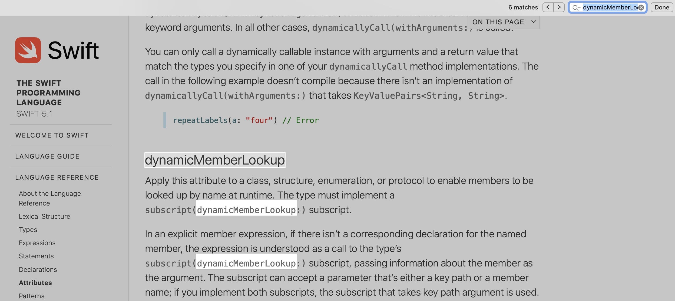
Task: Open the Welcome to Swift section
Action: [x=52, y=135]
